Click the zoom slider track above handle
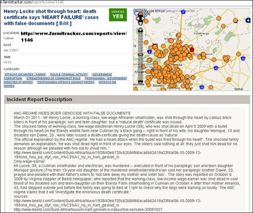The height and width of the screenshot is (213, 253). (140, 43)
